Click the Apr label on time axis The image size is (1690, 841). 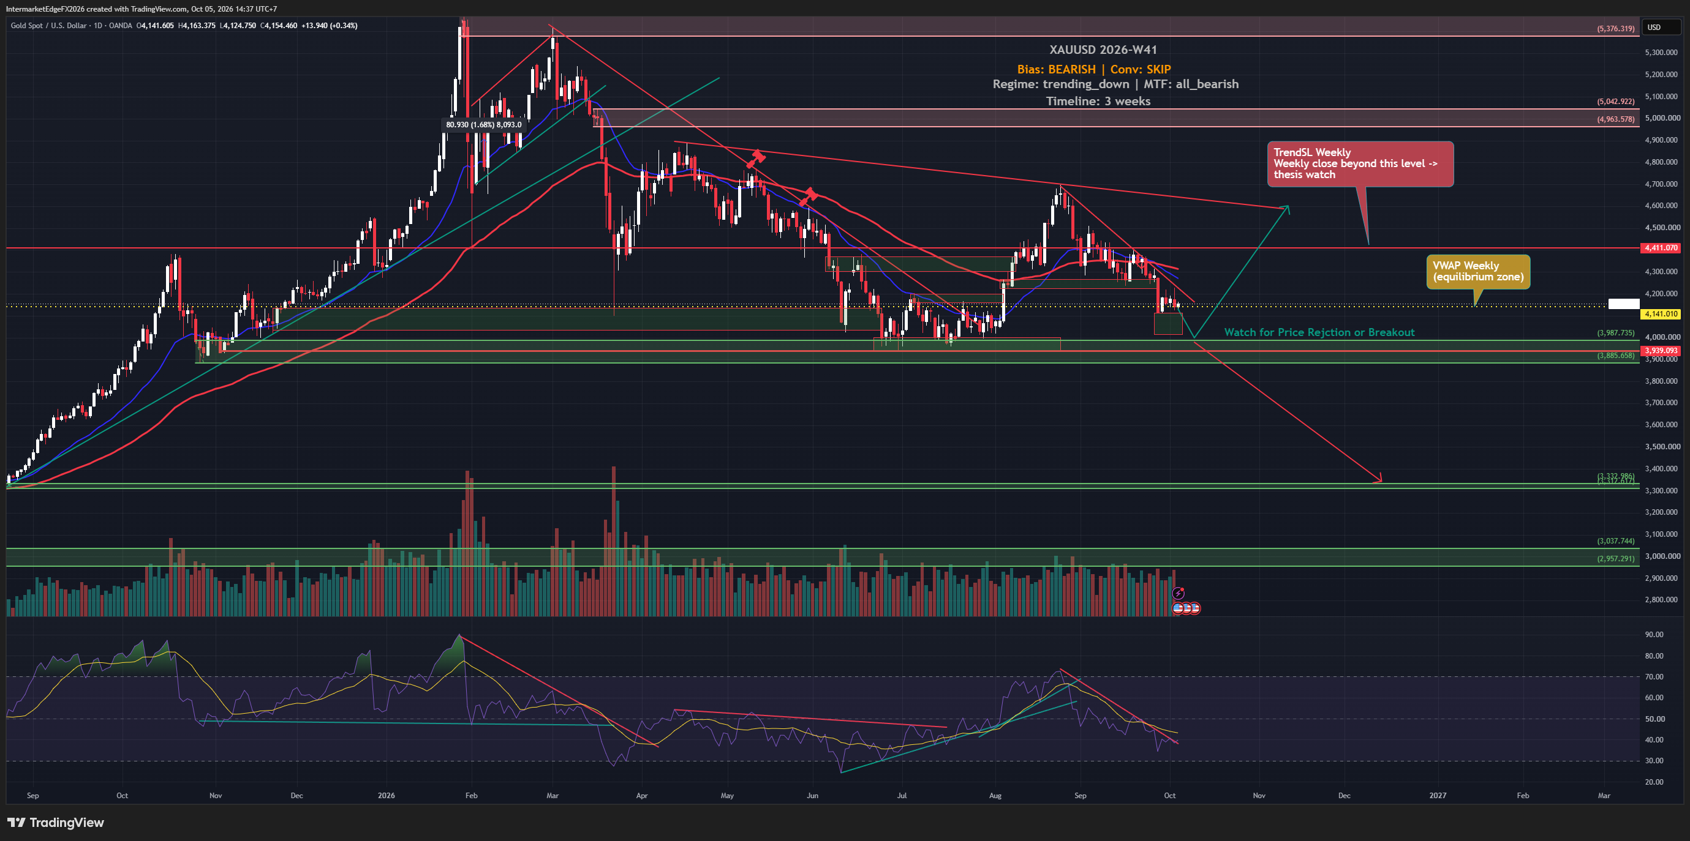coord(641,796)
